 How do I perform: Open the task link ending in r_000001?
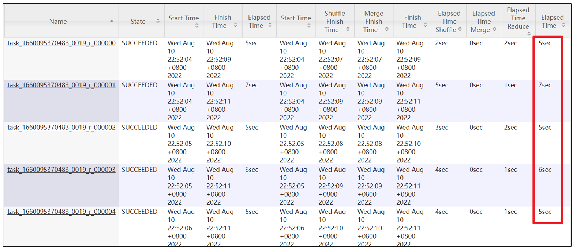pyautogui.click(x=61, y=85)
